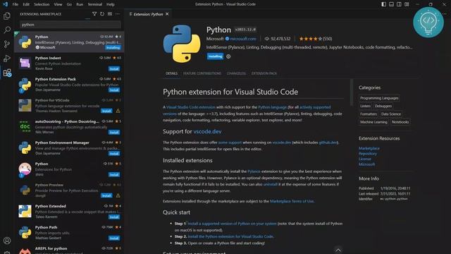Install the Python Path extension
Viewport: 451px width, 254px height.
[114, 238]
